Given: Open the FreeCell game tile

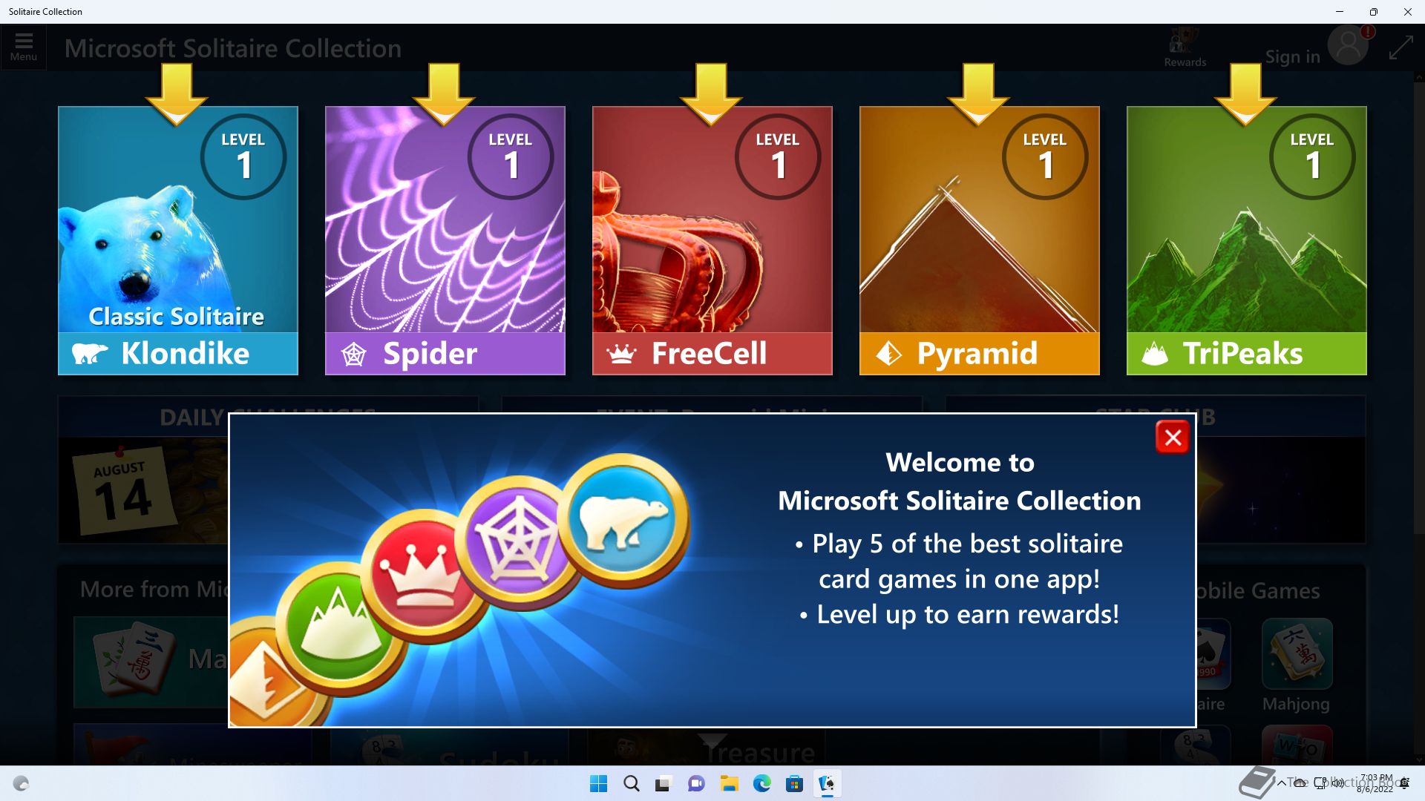Looking at the screenshot, I should tap(712, 240).
